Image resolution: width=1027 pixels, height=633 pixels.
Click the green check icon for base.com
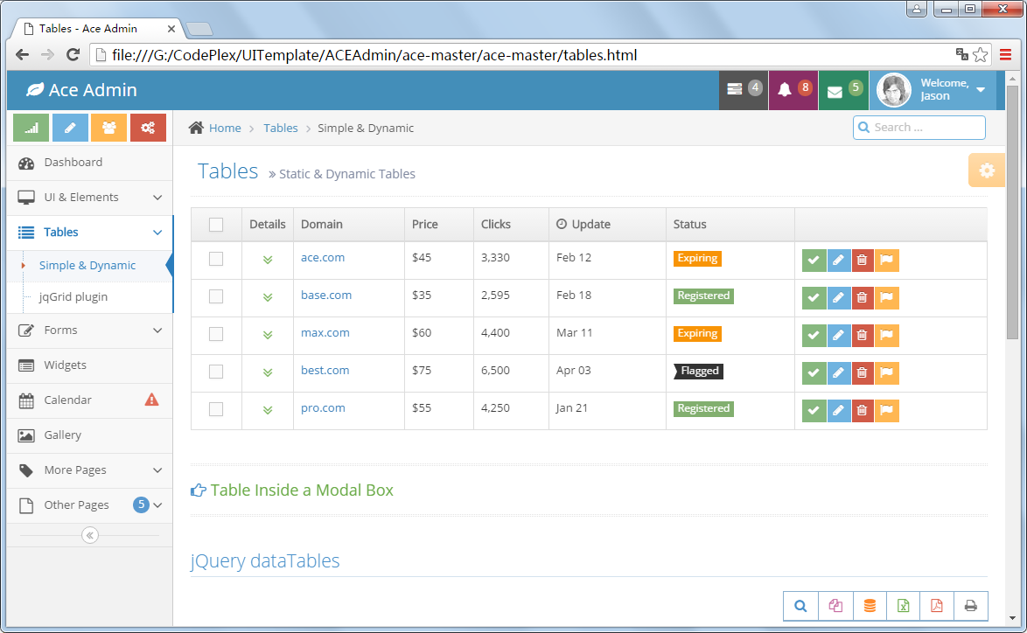(x=814, y=298)
